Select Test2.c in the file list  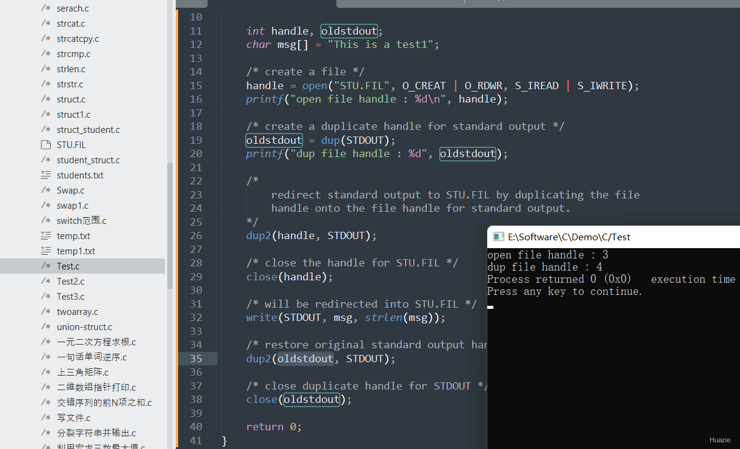(x=71, y=282)
